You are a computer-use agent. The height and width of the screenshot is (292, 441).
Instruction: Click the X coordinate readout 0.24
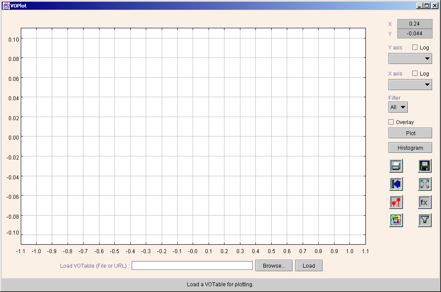coord(414,24)
